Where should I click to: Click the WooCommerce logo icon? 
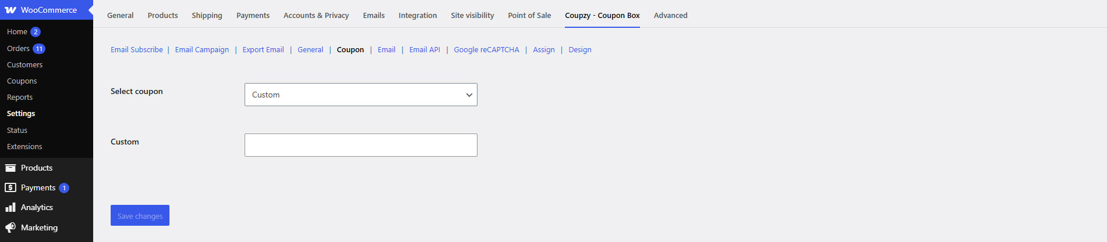click(10, 10)
